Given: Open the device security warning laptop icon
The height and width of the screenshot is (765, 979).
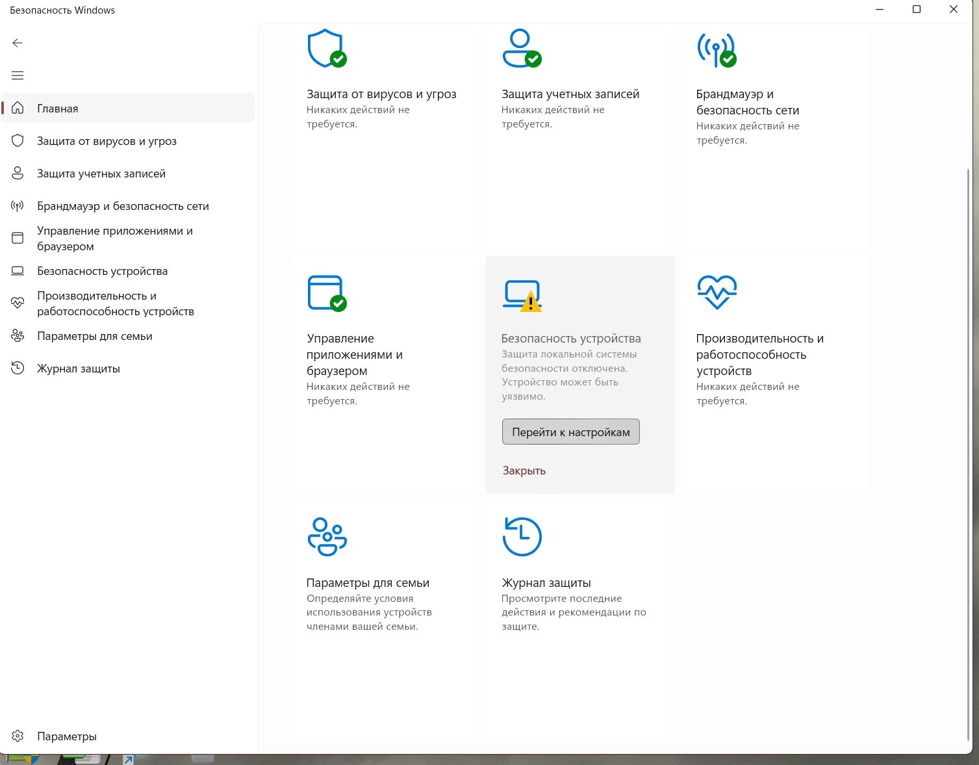Looking at the screenshot, I should [522, 296].
